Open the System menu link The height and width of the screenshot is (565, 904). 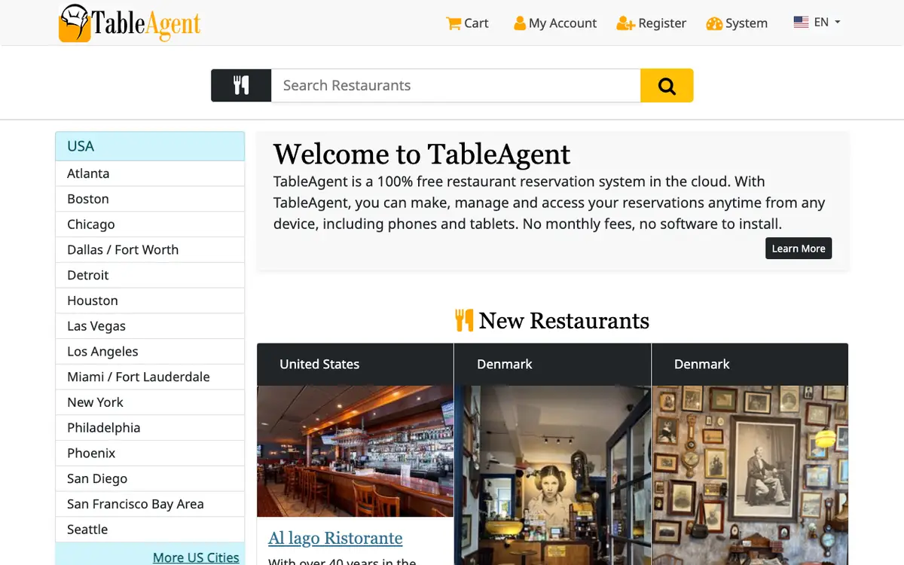point(737,23)
